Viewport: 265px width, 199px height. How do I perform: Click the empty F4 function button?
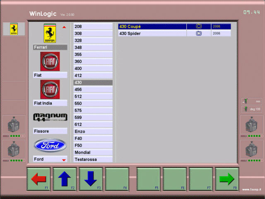pyautogui.click(x=117, y=179)
